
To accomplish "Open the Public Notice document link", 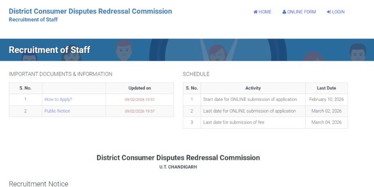I will pyautogui.click(x=57, y=111).
